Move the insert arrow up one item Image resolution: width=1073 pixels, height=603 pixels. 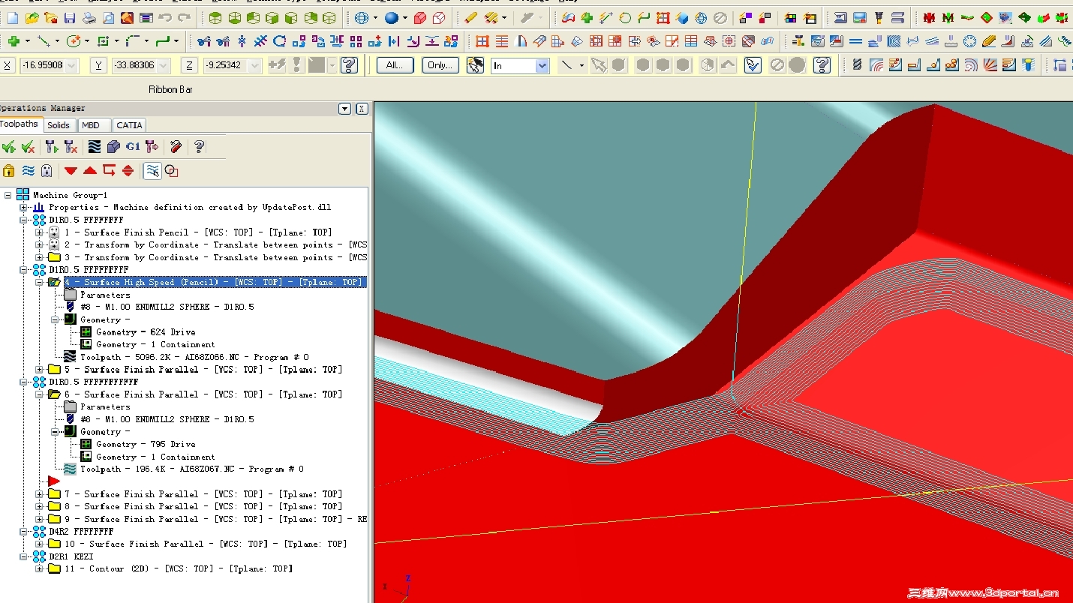[90, 170]
